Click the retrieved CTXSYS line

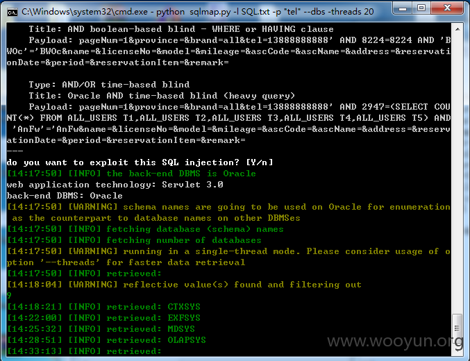pos(103,307)
